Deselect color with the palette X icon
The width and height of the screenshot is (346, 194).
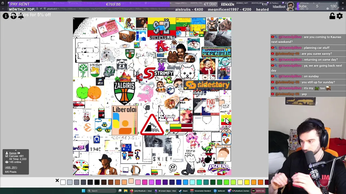click(x=57, y=180)
